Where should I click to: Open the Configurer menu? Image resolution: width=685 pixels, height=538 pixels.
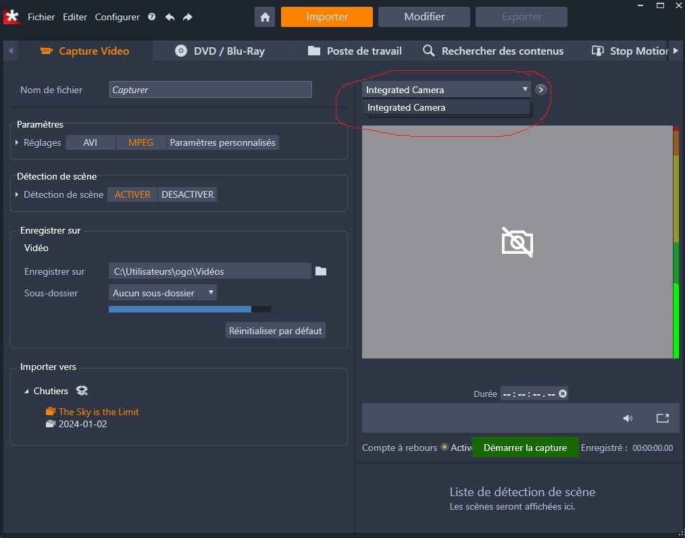click(118, 17)
